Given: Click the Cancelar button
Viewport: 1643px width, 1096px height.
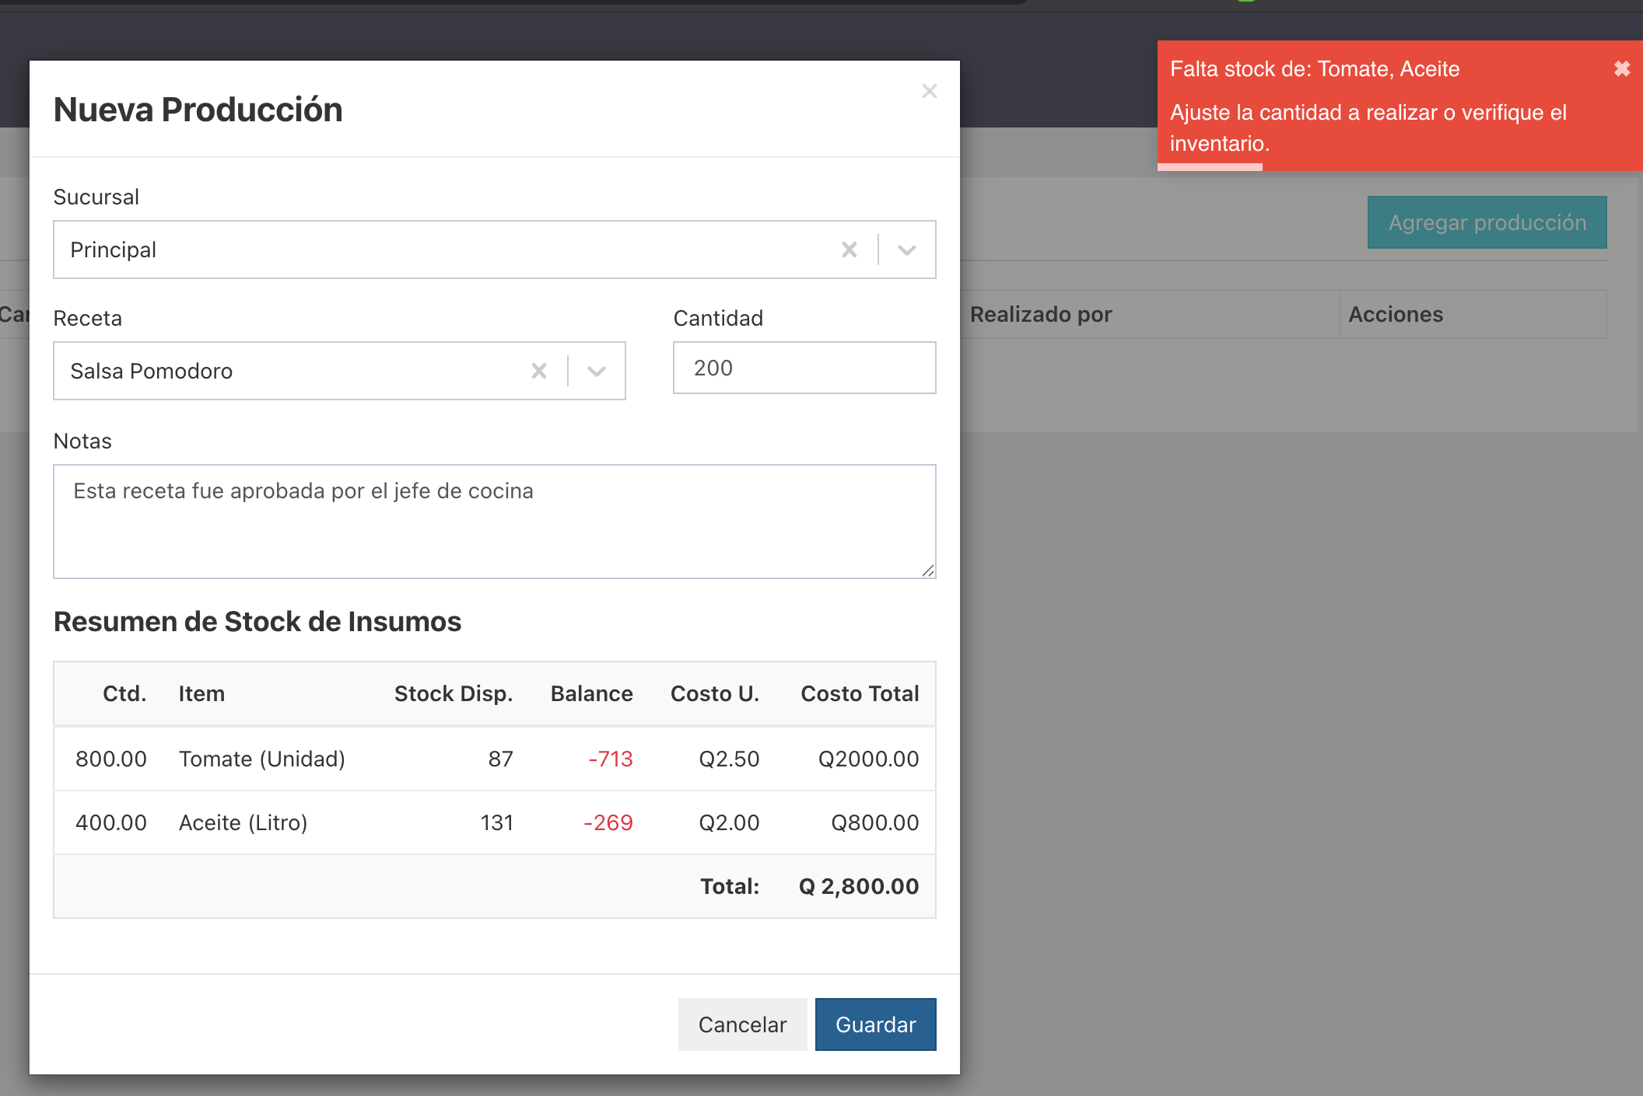Looking at the screenshot, I should click(x=742, y=1024).
